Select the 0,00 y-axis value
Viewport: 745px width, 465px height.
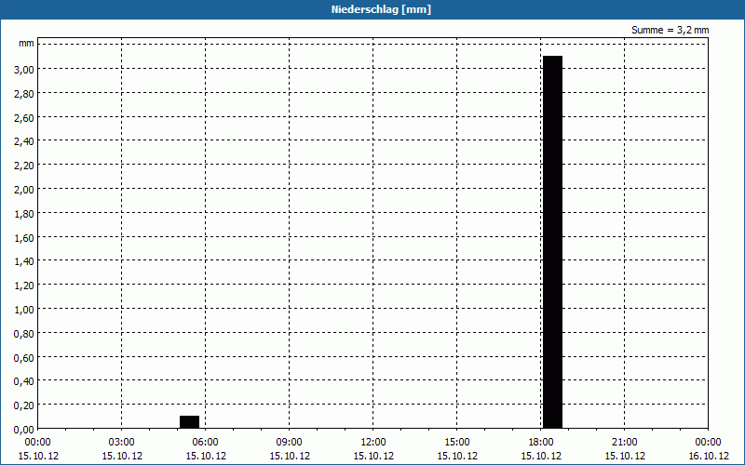tap(24, 430)
